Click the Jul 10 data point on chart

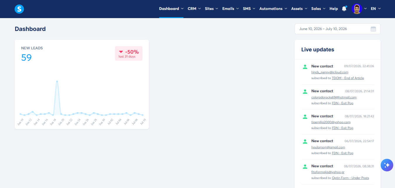click(142, 115)
